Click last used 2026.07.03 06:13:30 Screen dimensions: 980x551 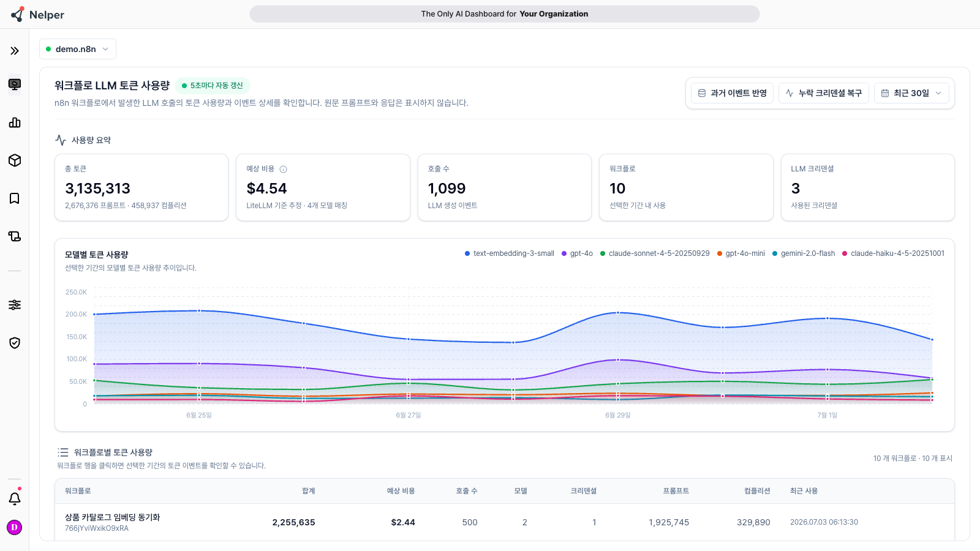[x=824, y=522]
